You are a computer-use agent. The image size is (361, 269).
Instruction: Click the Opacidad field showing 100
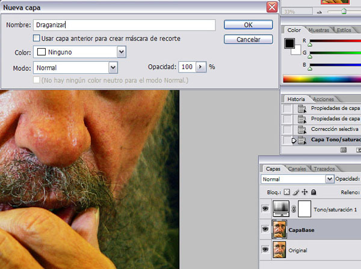[x=187, y=67]
